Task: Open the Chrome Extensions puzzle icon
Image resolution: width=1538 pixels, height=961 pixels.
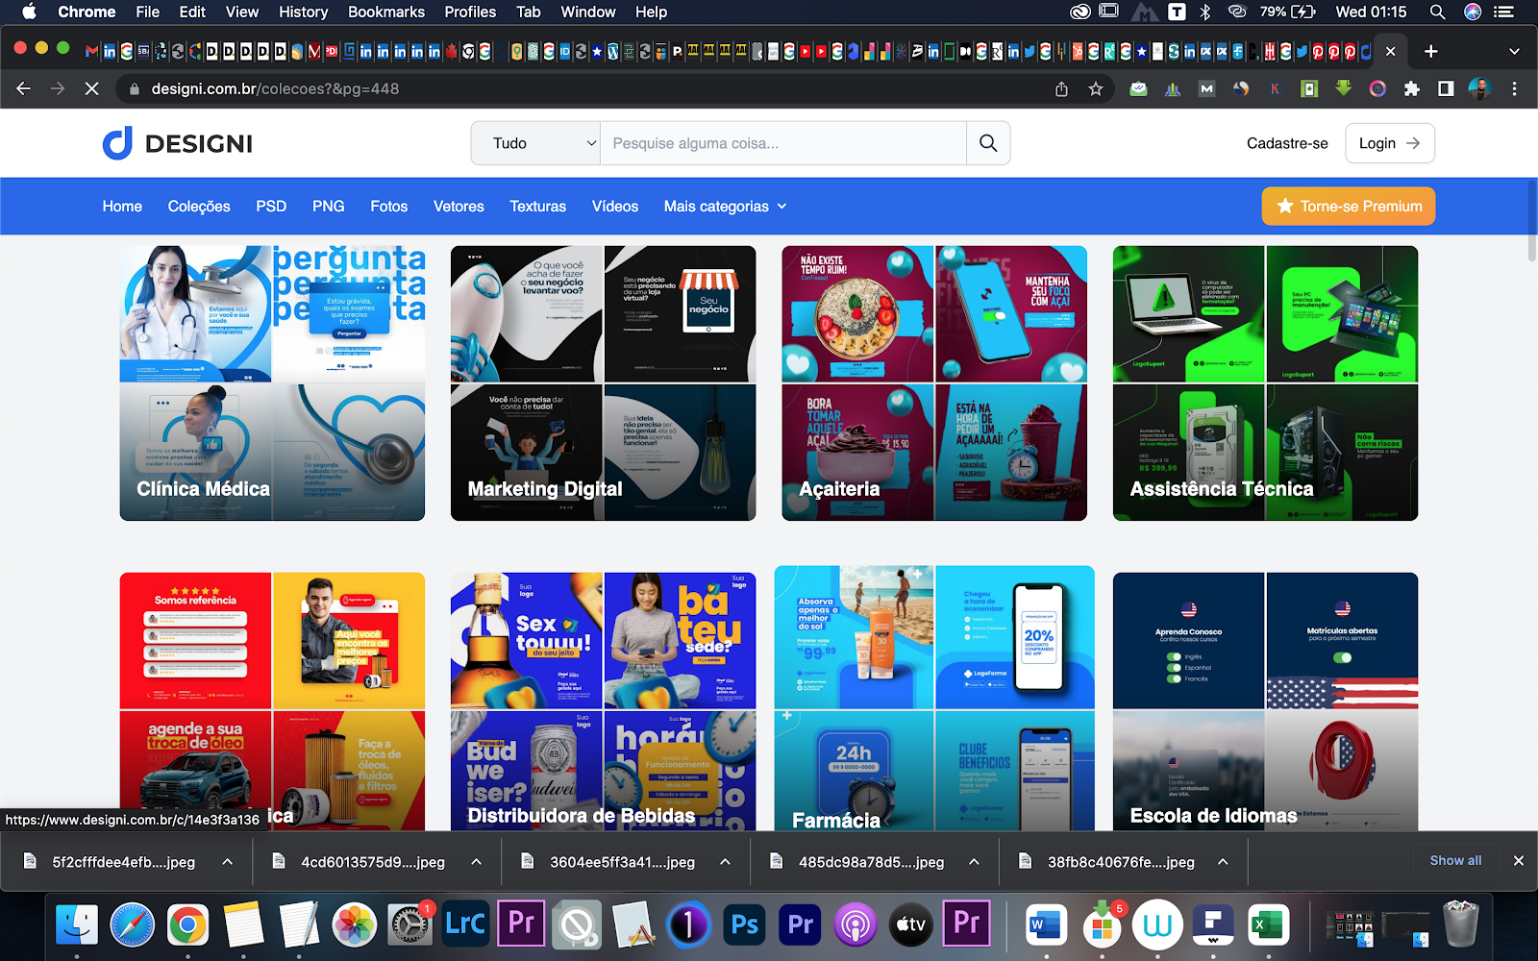Action: [1411, 88]
